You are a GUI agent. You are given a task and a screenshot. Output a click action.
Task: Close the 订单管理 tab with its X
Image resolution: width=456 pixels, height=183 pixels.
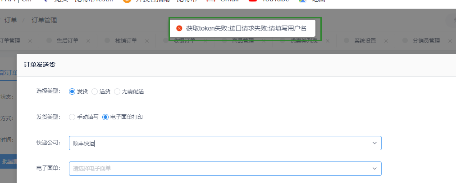coord(30,41)
